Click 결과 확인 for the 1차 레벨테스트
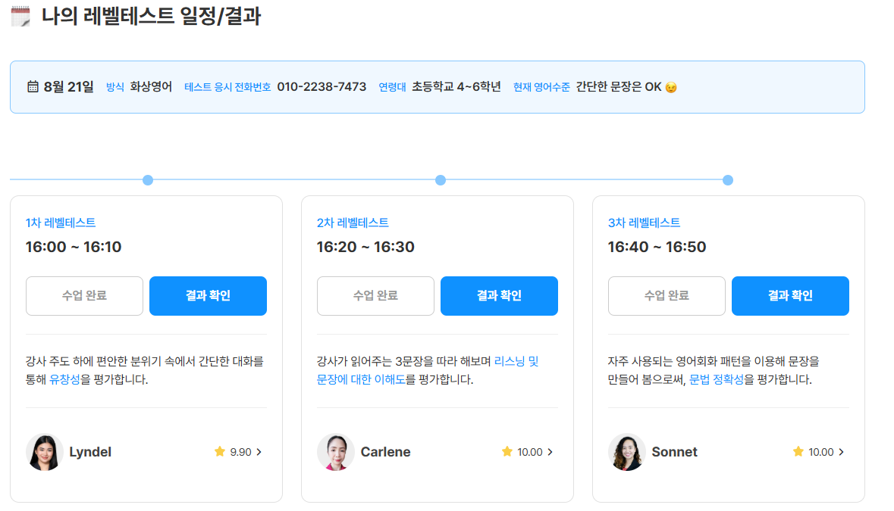The width and height of the screenshot is (894, 511). (208, 296)
